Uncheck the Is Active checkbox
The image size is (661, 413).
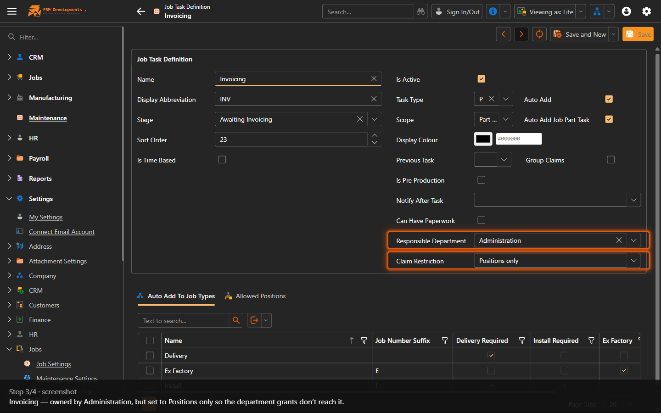pos(481,79)
